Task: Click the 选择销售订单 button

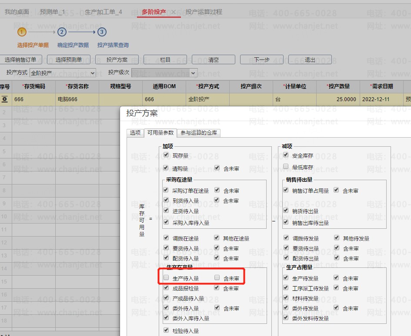Action: point(21,60)
